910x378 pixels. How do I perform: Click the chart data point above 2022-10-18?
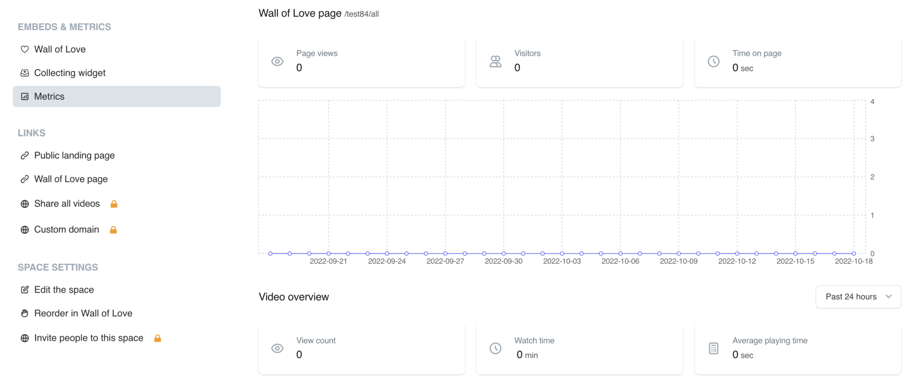click(x=854, y=253)
